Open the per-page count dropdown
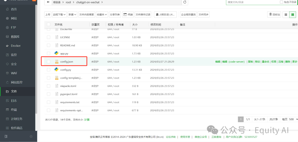298x142 pixels. [293, 119]
